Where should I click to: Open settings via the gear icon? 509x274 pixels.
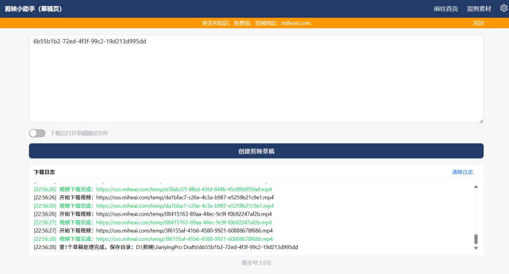[x=503, y=8]
